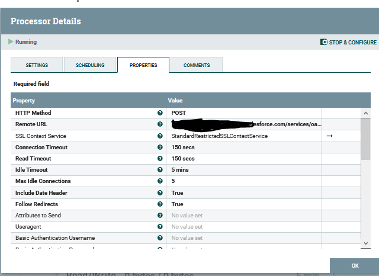Click the Stop & Configure gear icon
This screenshot has height=276, width=379.
(324, 42)
